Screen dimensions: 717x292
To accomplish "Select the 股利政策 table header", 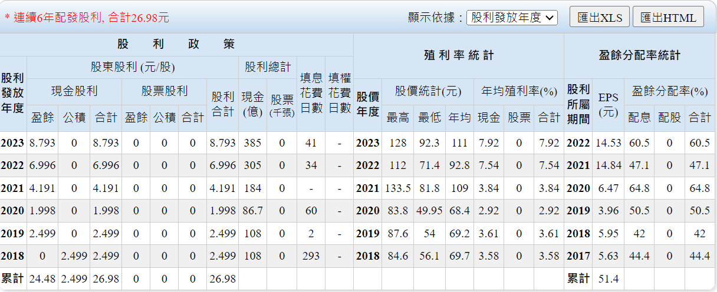I will [176, 44].
